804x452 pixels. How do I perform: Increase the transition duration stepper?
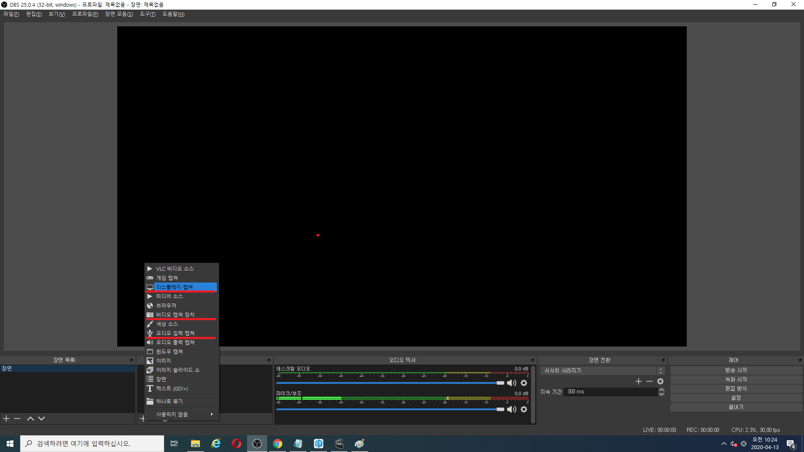662,390
